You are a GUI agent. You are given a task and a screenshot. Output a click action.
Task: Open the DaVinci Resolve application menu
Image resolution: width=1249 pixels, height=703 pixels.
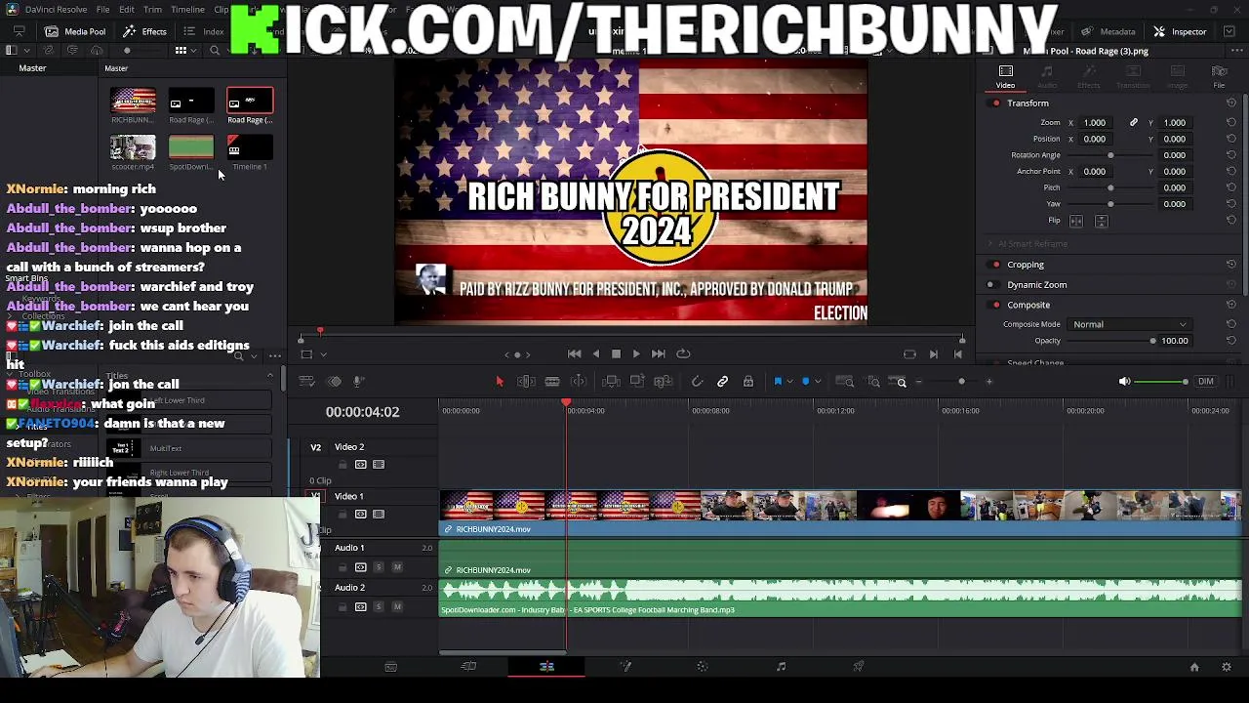[56, 10]
